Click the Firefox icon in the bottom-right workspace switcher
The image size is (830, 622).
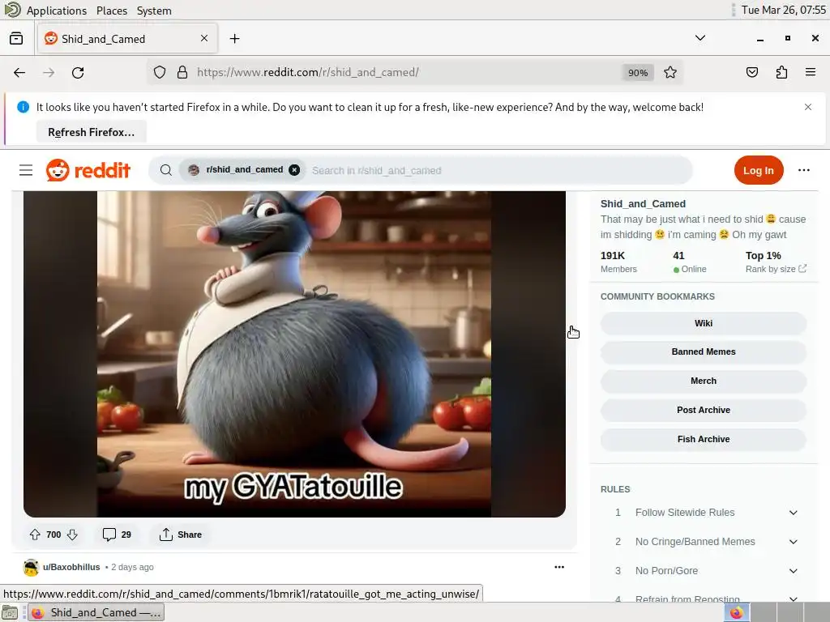(736, 612)
